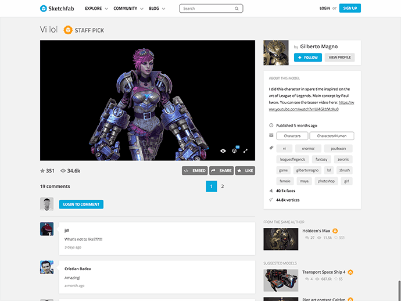Expand the Community menu
Screen dimensions: 401x301
pos(128,9)
